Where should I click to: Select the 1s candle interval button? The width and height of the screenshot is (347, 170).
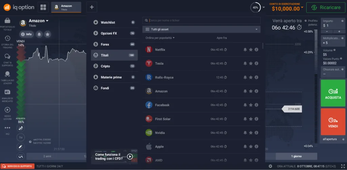pos(21,137)
